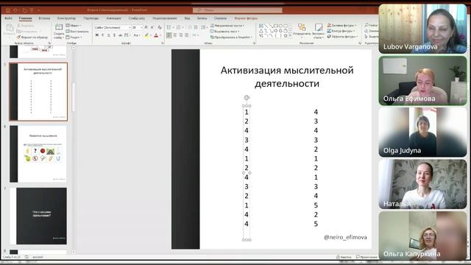
Task: Click the Redo arrow in the title bar
Action: 24,10
